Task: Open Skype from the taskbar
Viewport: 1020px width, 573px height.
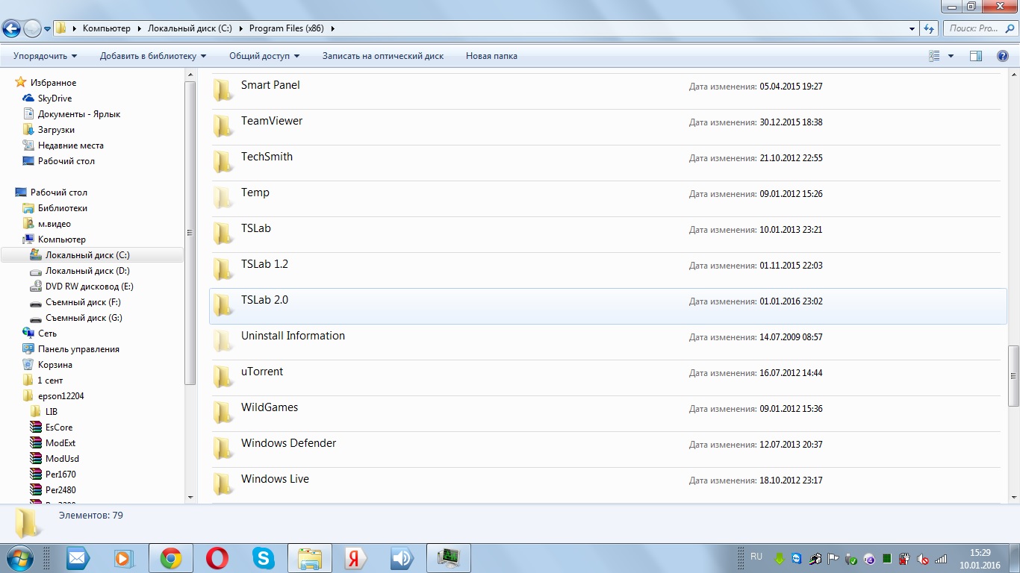Action: tap(264, 558)
